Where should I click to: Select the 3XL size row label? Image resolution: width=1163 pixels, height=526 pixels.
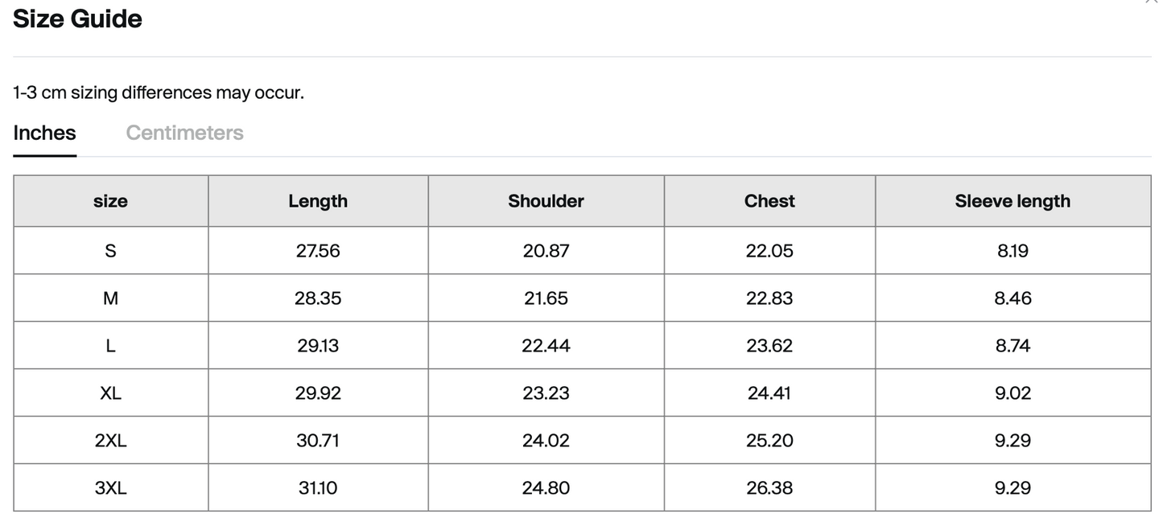(110, 488)
